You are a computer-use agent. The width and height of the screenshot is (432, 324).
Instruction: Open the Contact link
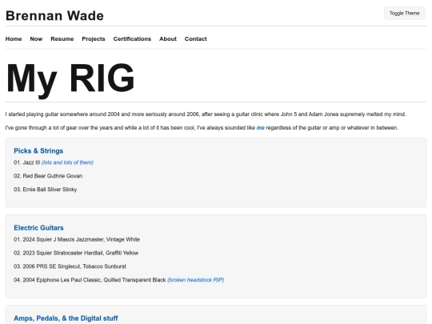(x=196, y=39)
